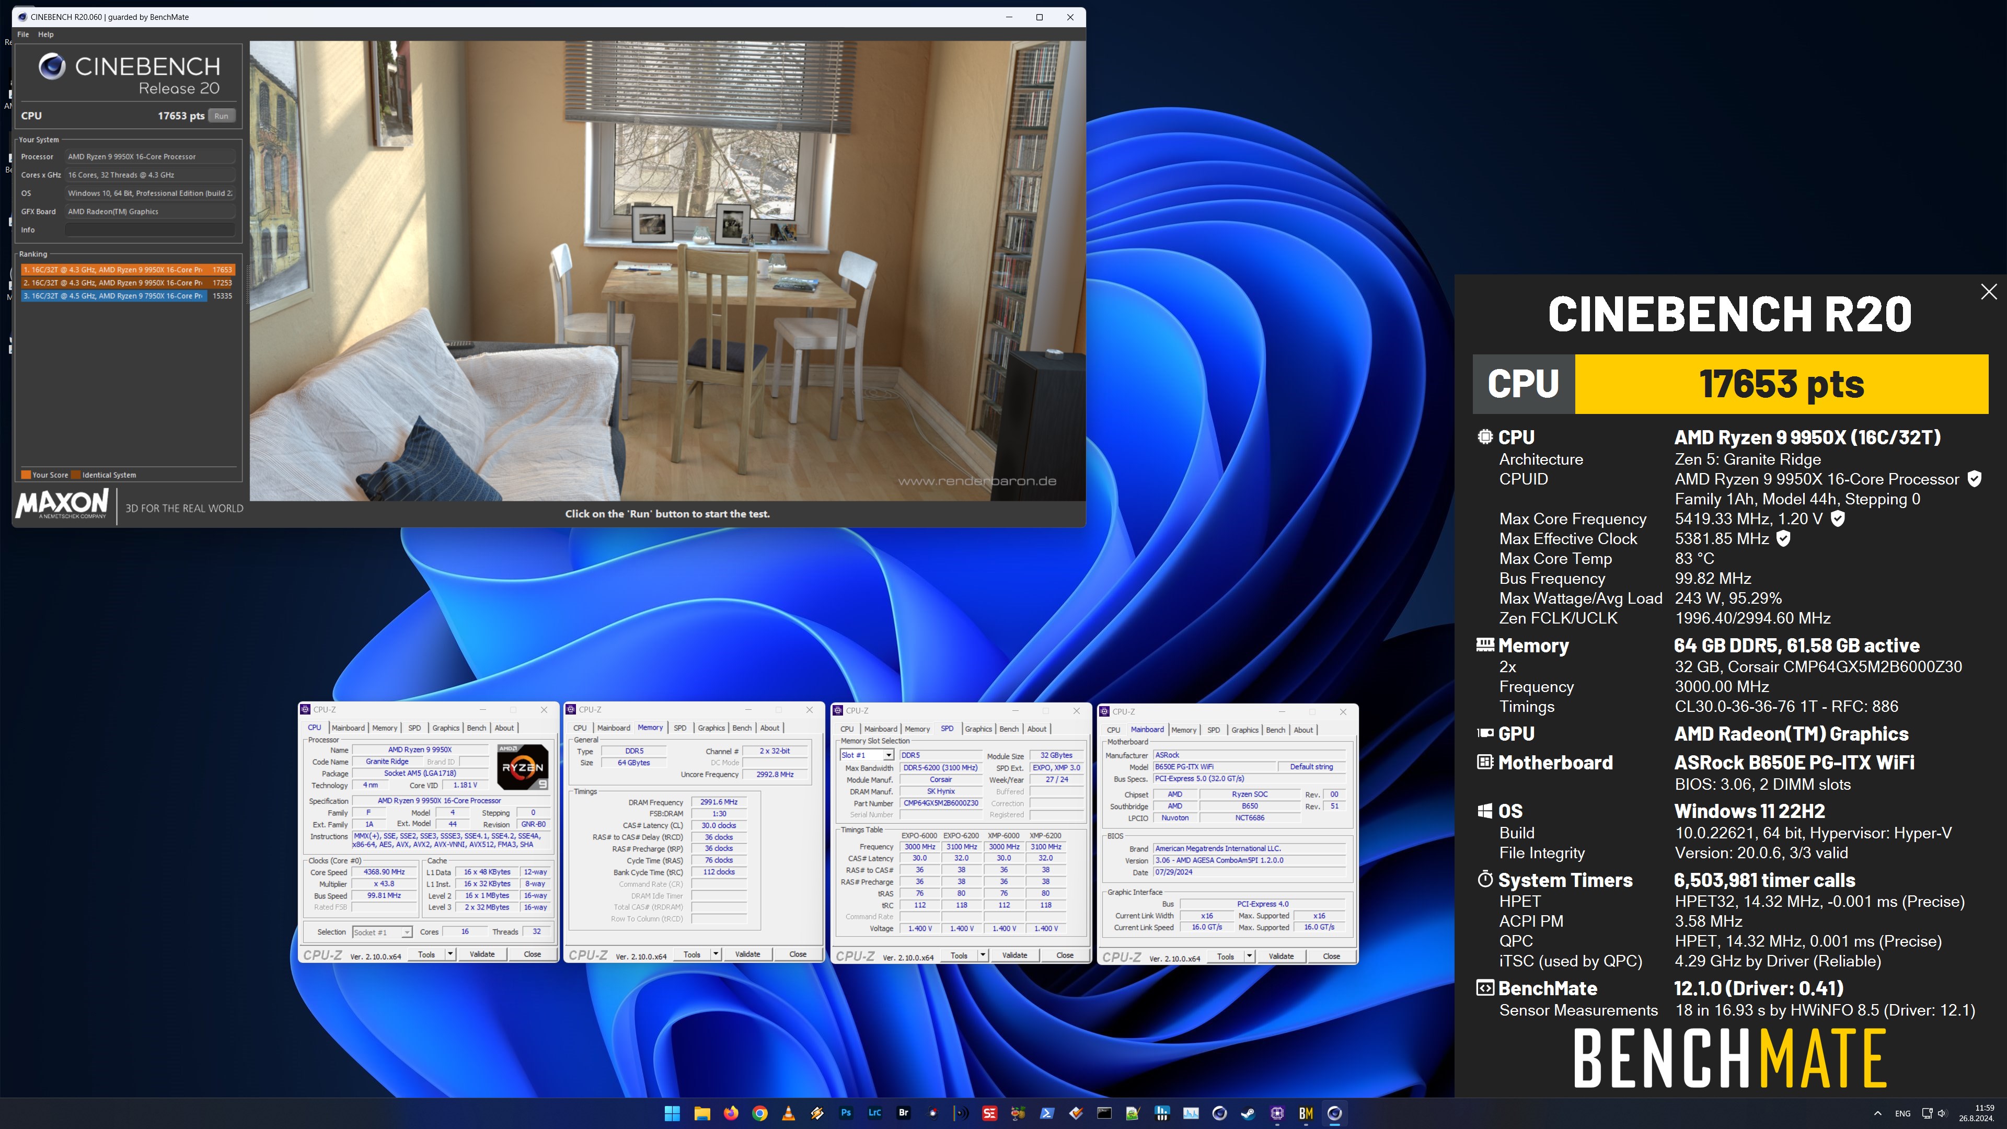Open Tools dropdown arrow in CPU-Z SPD window

coord(983,955)
